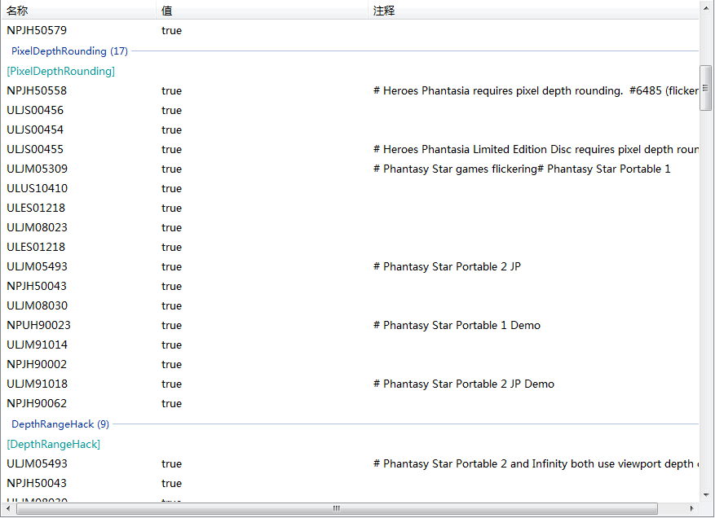Click the true value of NPJH50579
The width and height of the screenshot is (715, 518).
(171, 30)
